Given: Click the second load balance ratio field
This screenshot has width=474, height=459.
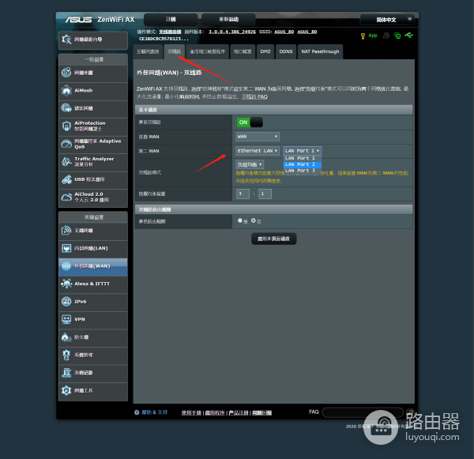Looking at the screenshot, I should (x=265, y=194).
